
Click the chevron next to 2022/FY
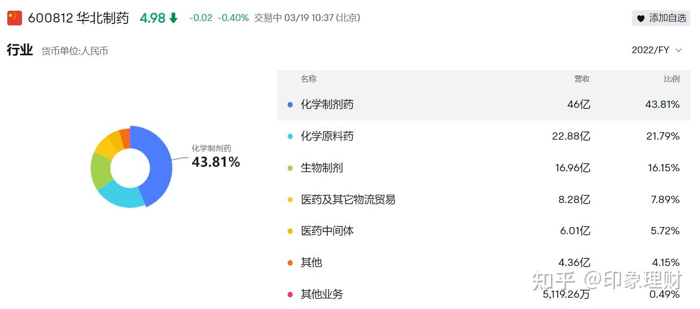(679, 50)
